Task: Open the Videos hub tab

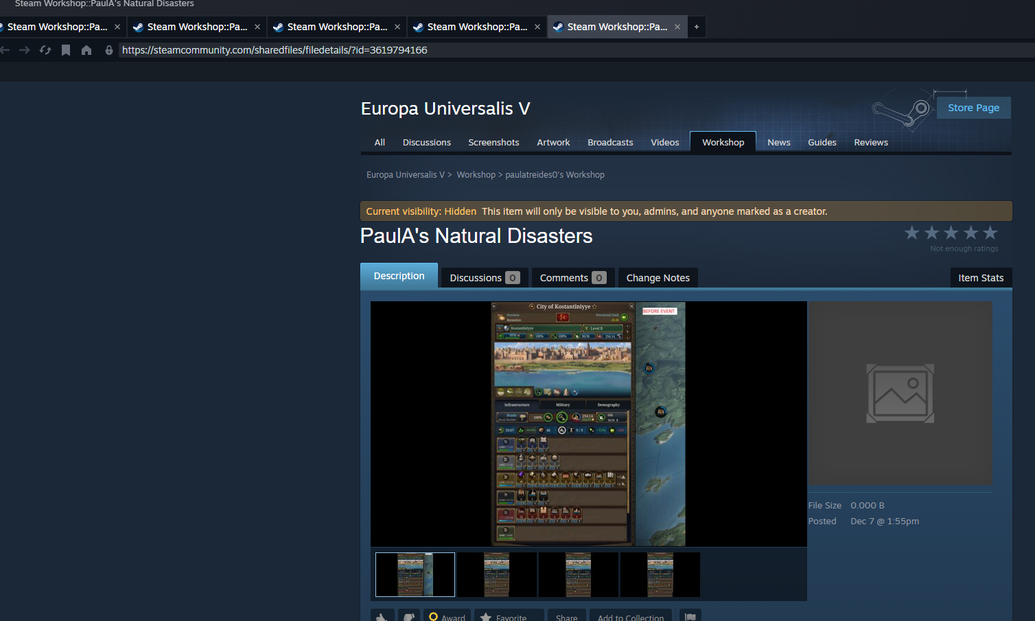Action: tap(665, 143)
